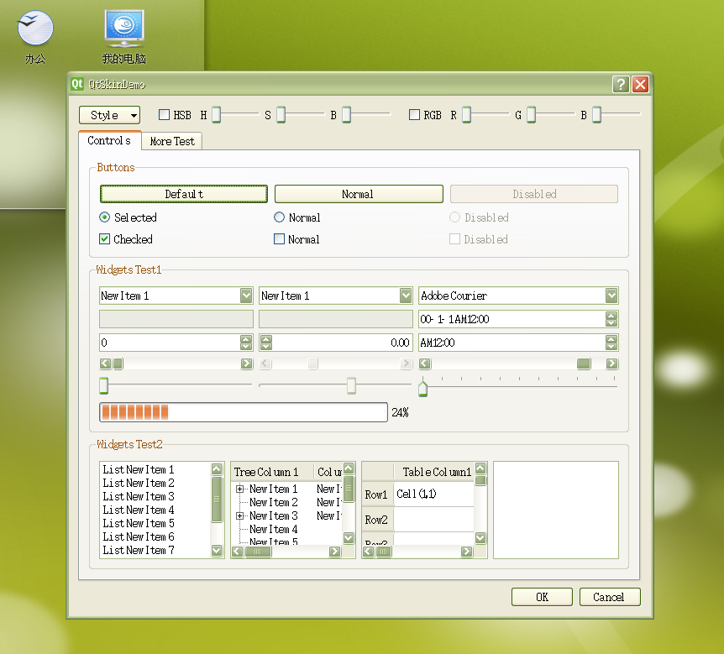Switch to the "More Test" tab
This screenshot has height=654, width=724.
pyautogui.click(x=171, y=141)
